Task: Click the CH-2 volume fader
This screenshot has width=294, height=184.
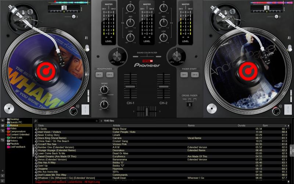Action: [164, 87]
